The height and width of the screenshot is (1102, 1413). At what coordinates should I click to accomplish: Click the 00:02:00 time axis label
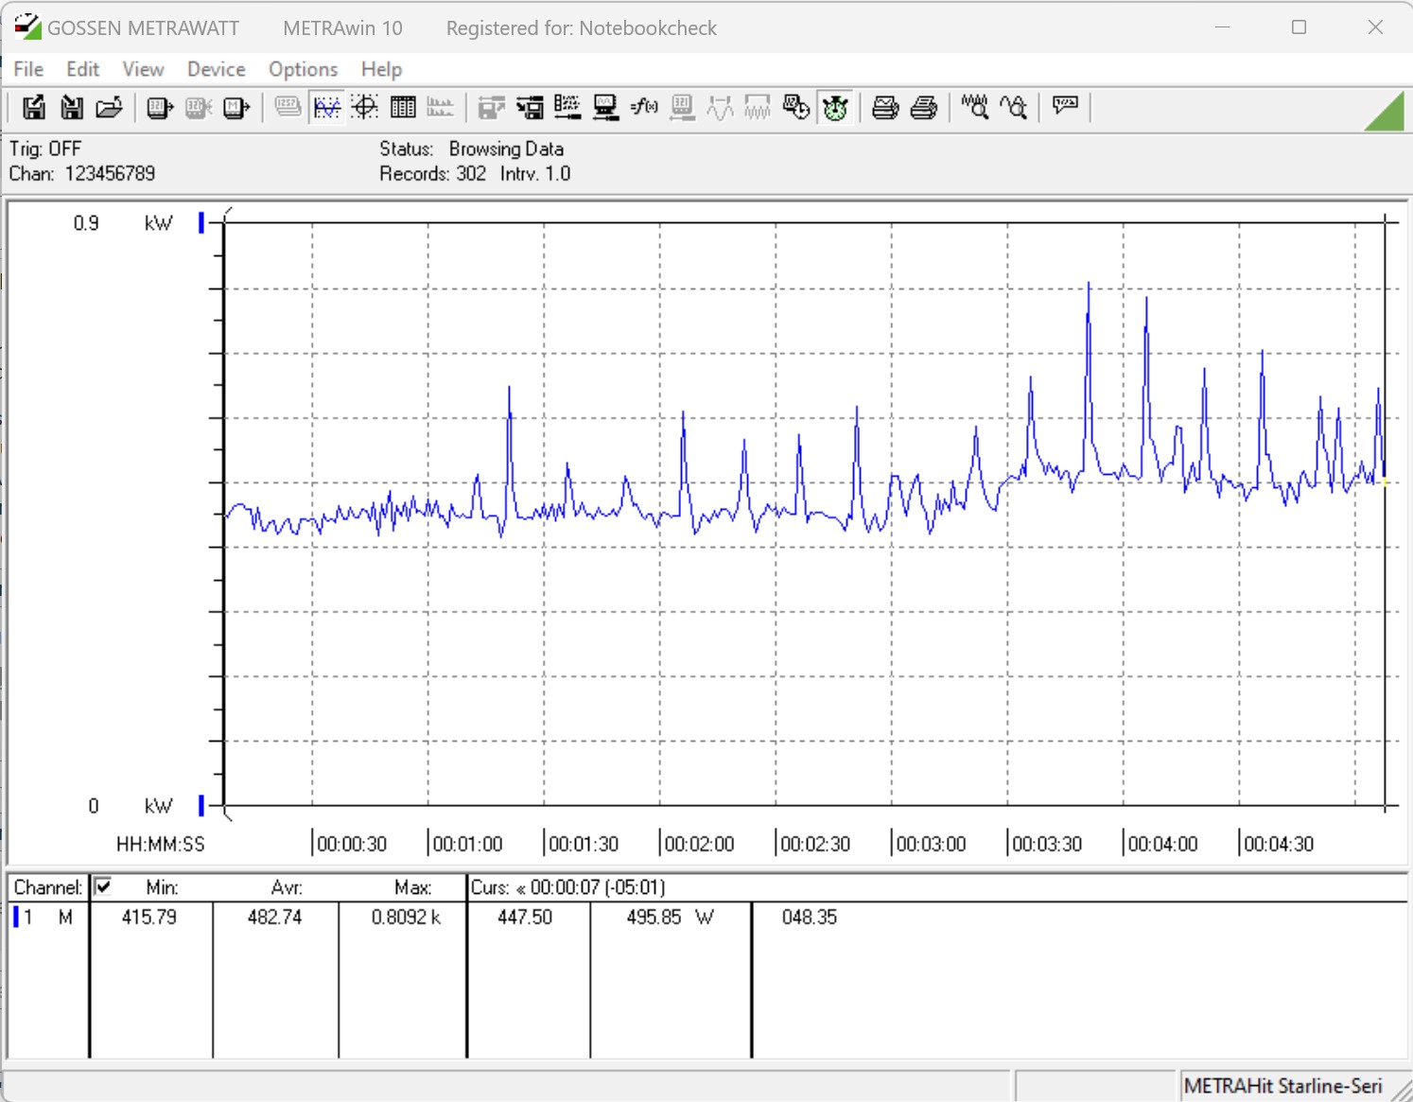tap(699, 844)
